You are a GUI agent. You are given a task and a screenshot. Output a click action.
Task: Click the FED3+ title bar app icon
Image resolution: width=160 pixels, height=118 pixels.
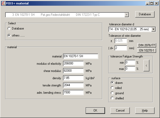point(3,3)
